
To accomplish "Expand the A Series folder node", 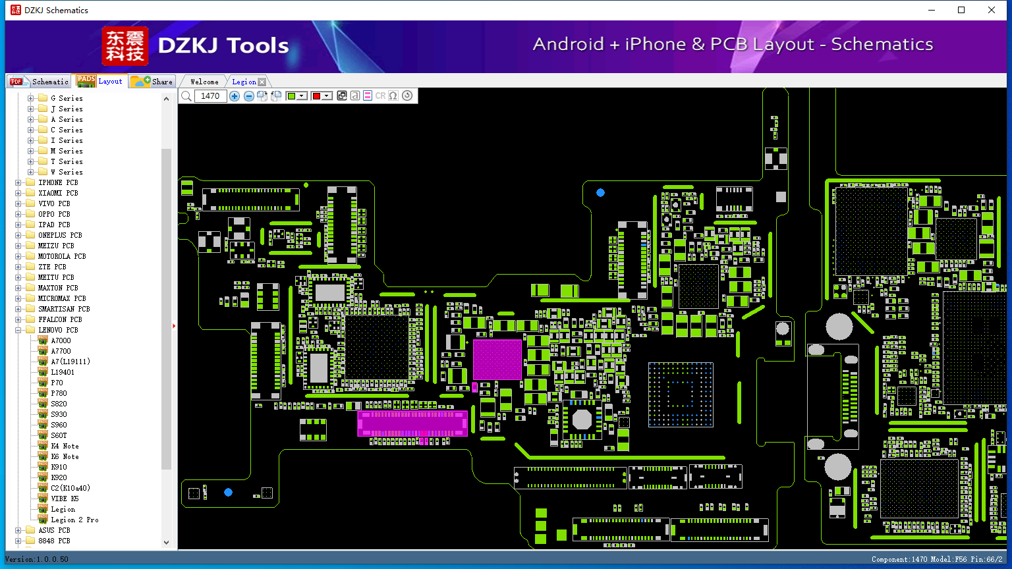I will point(30,119).
